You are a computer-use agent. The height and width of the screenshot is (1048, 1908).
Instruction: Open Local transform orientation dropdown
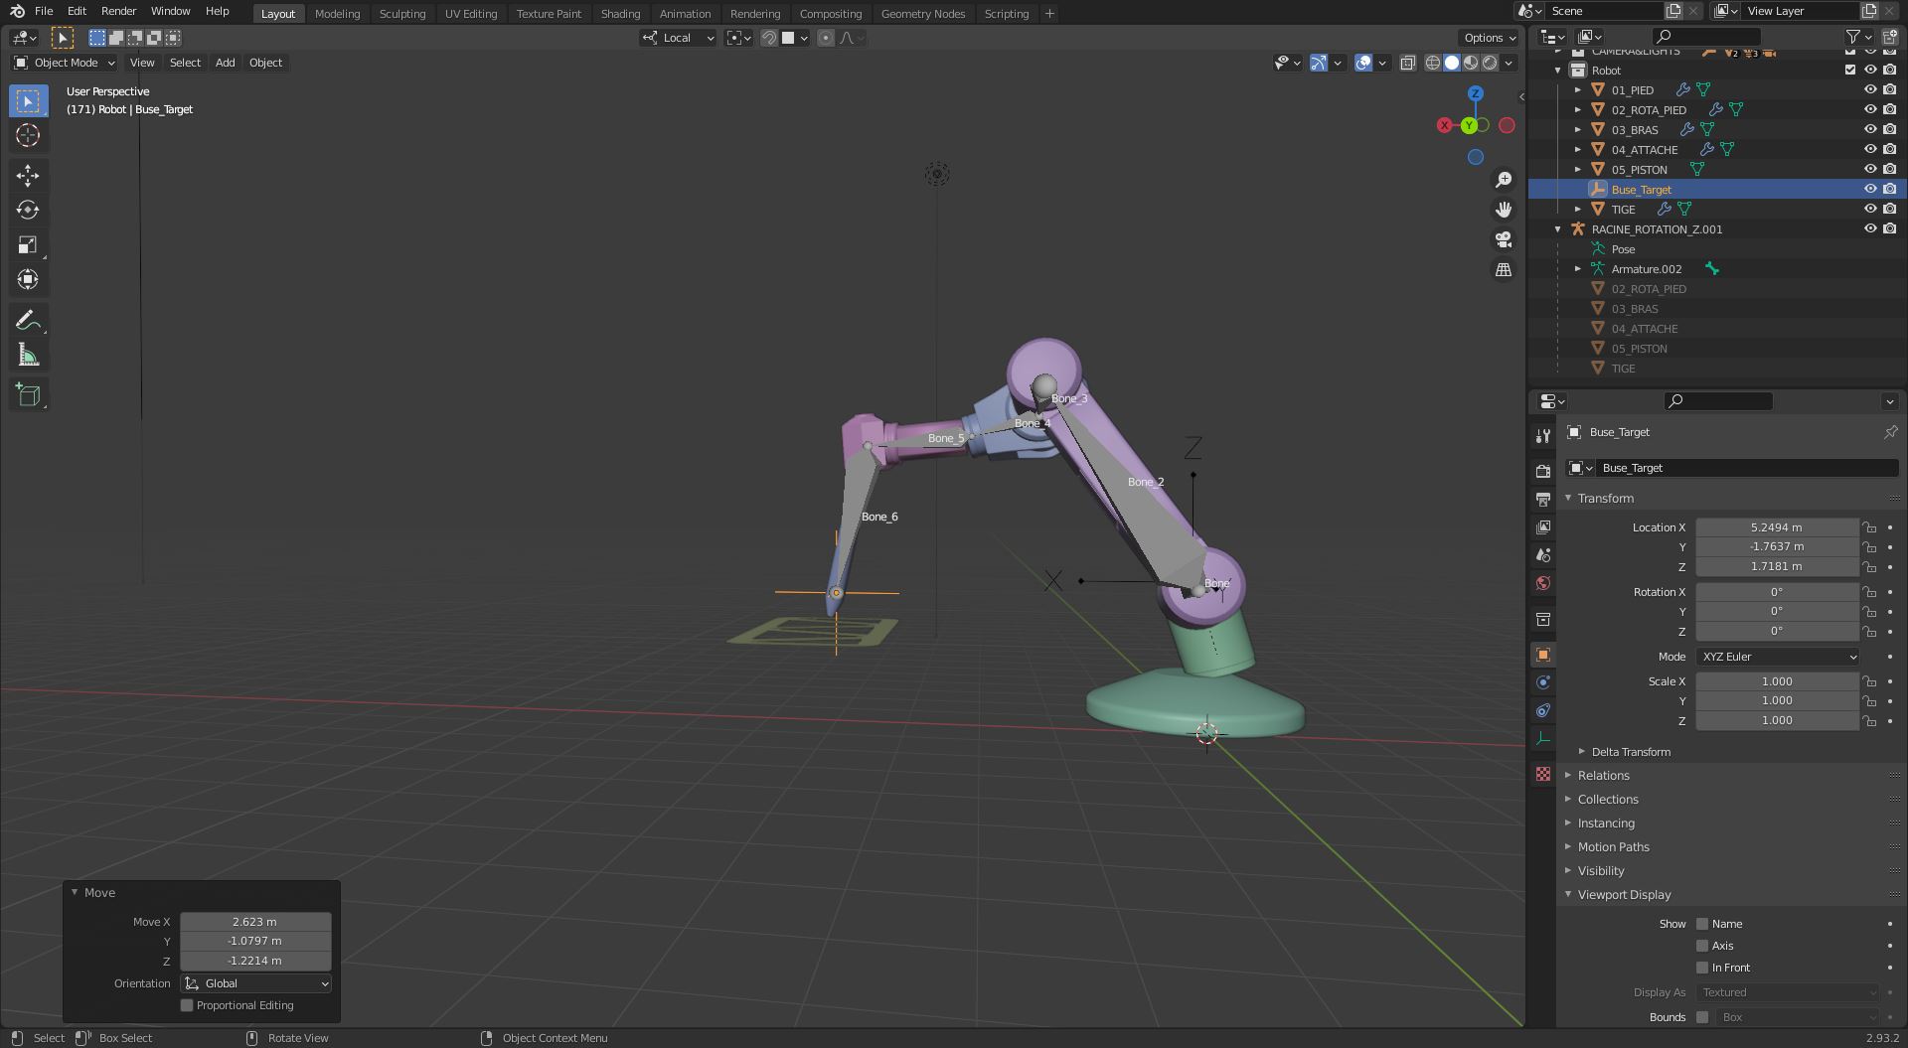(679, 38)
